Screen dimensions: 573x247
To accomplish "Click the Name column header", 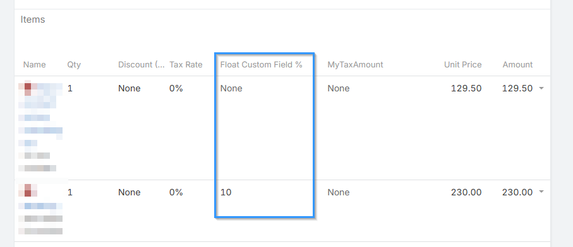I will pyautogui.click(x=34, y=65).
